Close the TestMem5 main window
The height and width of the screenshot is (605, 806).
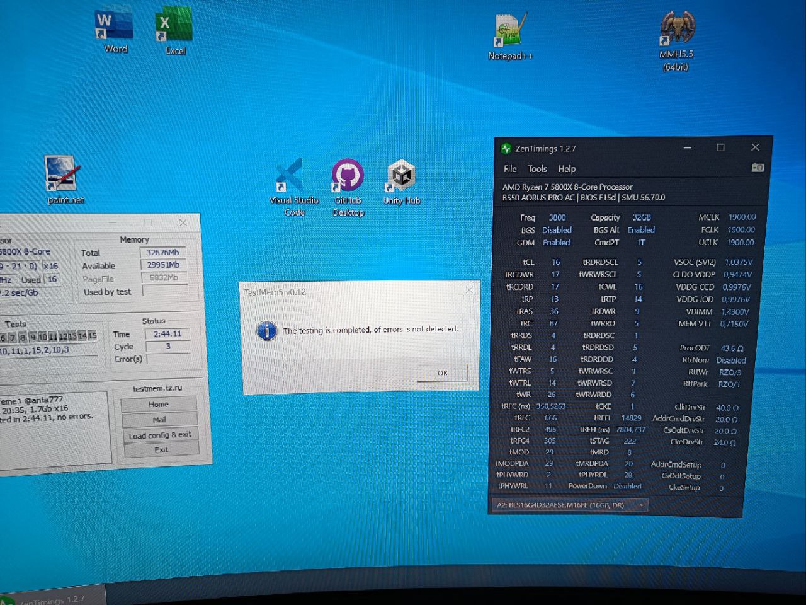coord(183,222)
